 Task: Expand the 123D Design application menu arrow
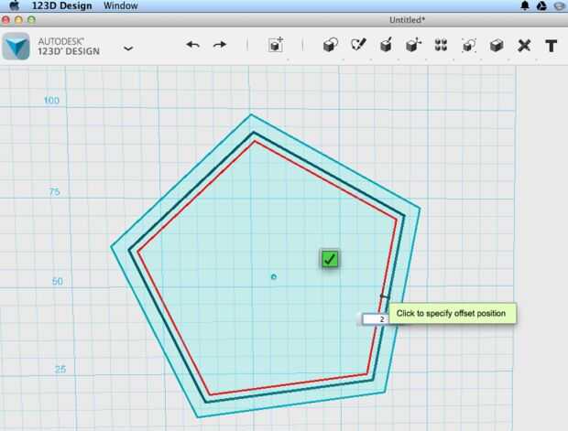pos(128,48)
